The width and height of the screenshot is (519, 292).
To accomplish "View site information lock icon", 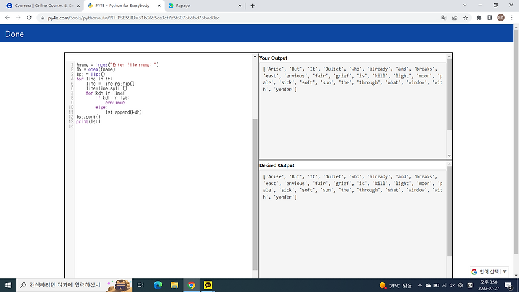I will point(42,18).
